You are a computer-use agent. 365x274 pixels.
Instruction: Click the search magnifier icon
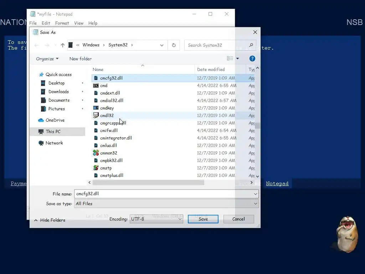click(251, 45)
